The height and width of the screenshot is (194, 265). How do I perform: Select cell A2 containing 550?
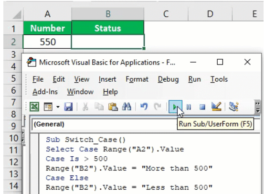pyautogui.click(x=47, y=42)
